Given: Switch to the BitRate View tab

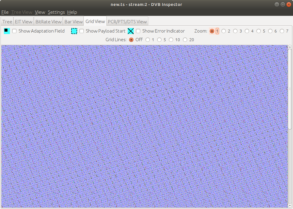Looking at the screenshot, I should (x=48, y=21).
